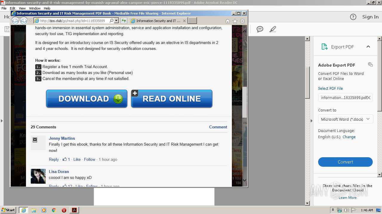This screenshot has height=214, width=382.
Task: Click the Windows Start button
Action: pyautogui.click(x=8, y=210)
